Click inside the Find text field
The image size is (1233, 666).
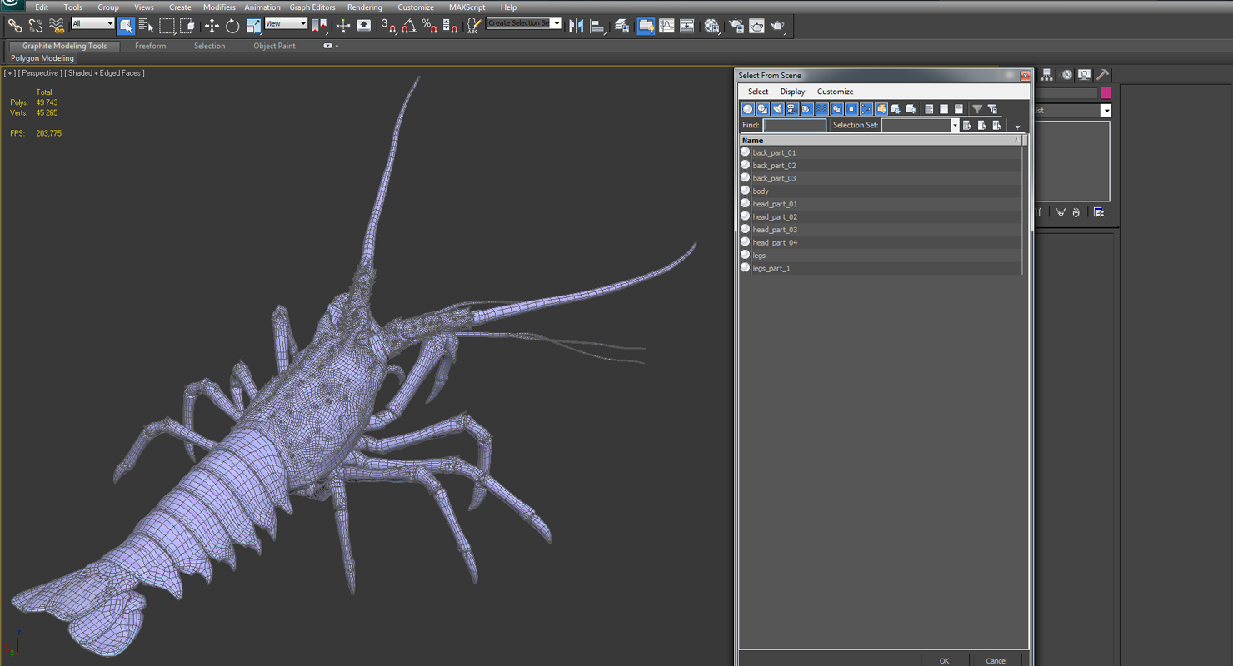[795, 125]
